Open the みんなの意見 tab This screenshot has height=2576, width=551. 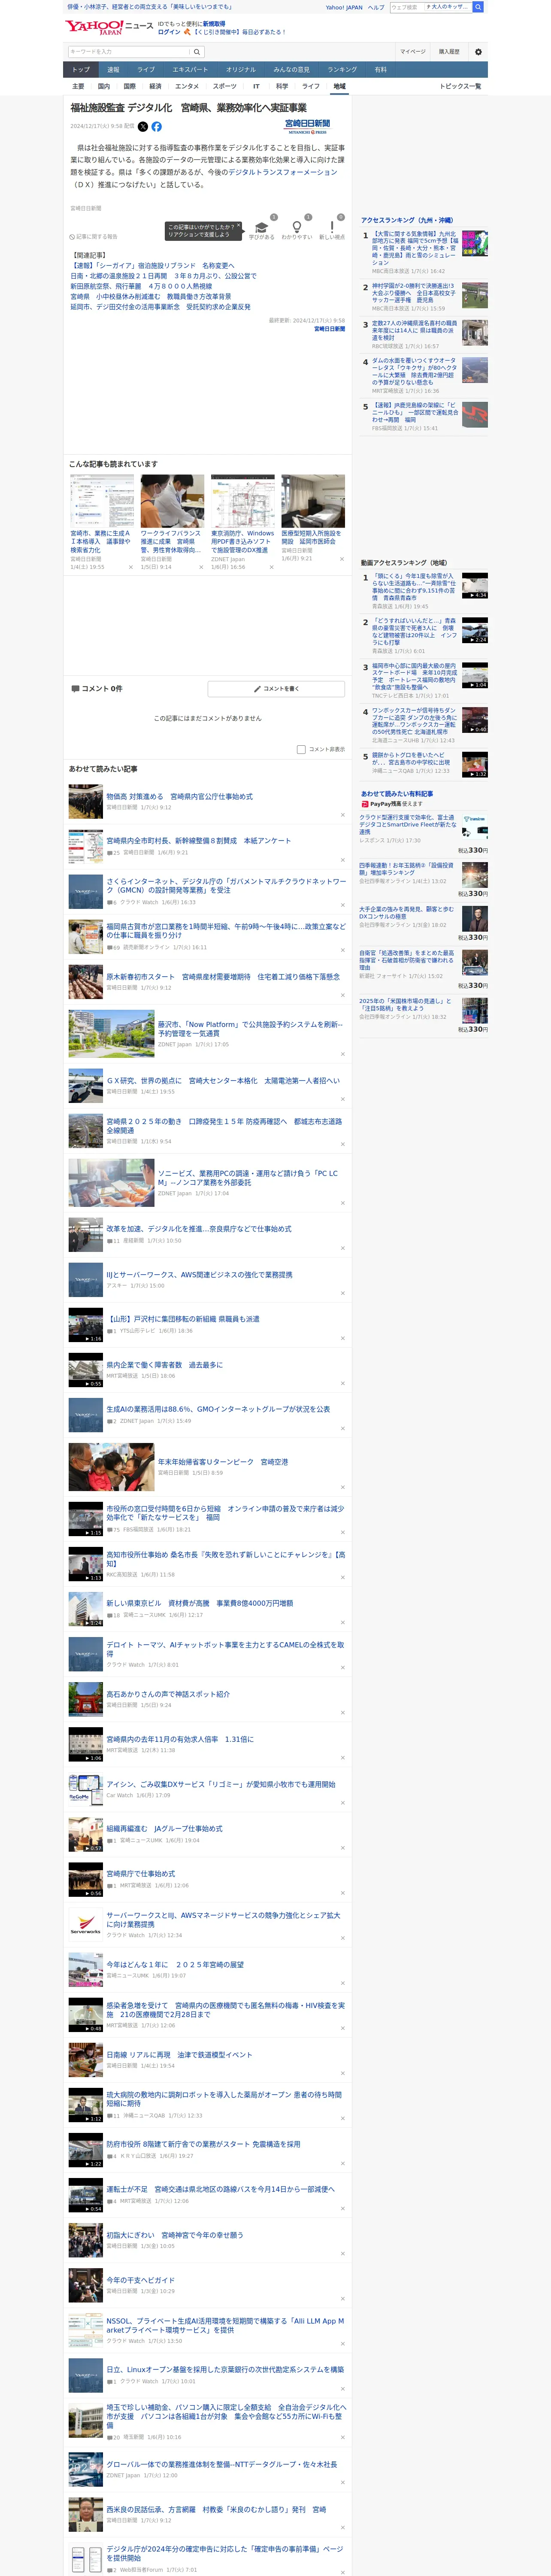(292, 70)
